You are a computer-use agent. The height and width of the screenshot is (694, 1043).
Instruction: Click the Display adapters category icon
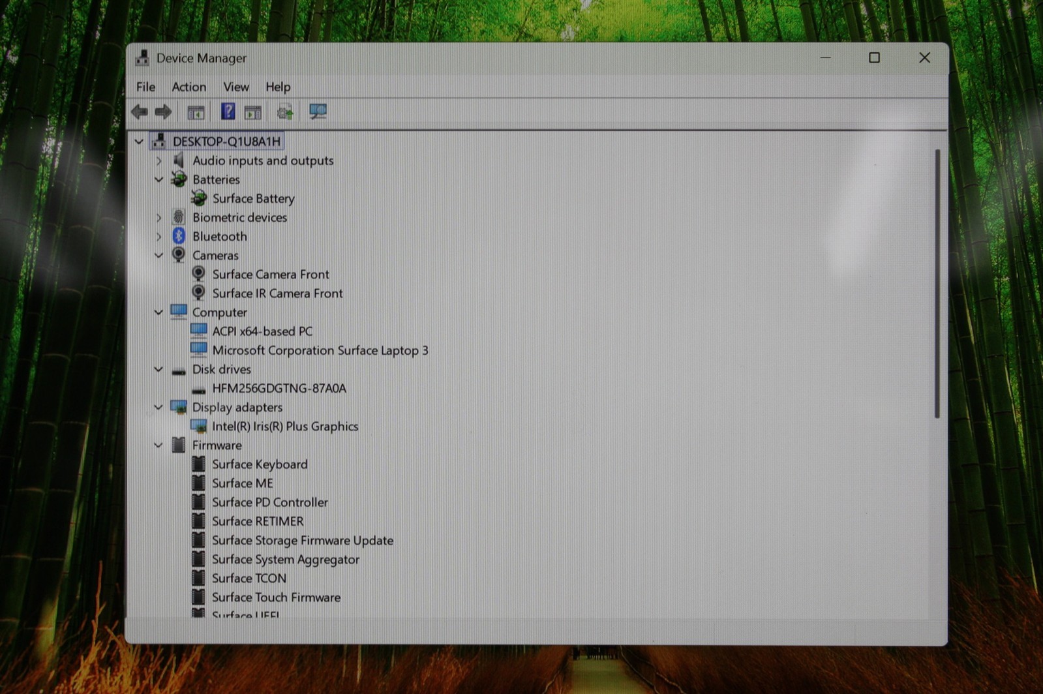click(x=179, y=407)
